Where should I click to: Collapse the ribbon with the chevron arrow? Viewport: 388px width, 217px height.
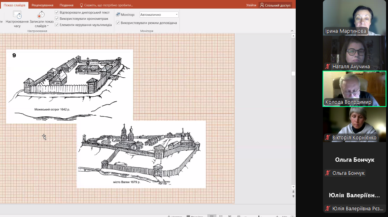pyautogui.click(x=292, y=30)
